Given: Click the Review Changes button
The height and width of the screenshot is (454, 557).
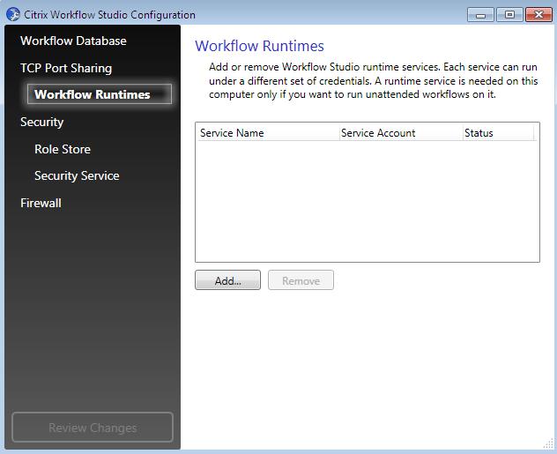Looking at the screenshot, I should pyautogui.click(x=93, y=428).
